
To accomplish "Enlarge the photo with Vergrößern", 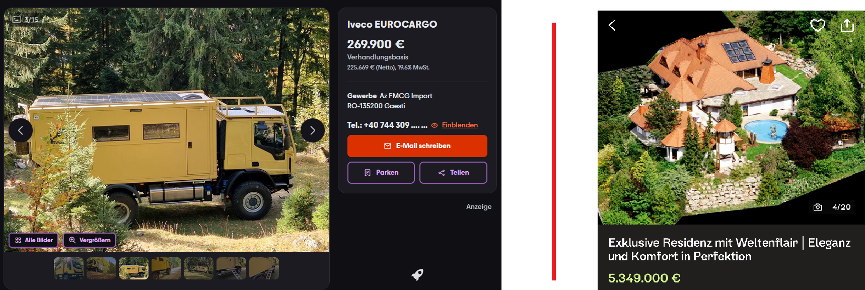I will [90, 240].
